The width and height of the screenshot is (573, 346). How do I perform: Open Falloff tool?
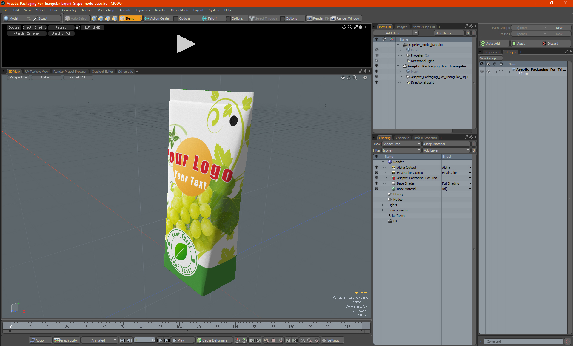point(210,18)
